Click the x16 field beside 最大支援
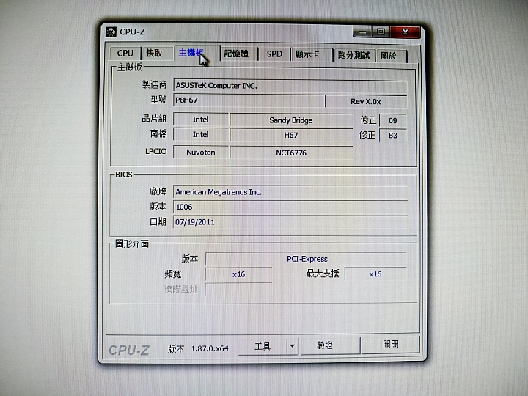528x396 pixels. click(x=375, y=274)
